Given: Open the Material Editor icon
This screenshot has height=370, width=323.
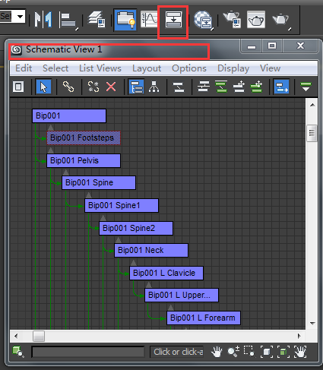Looking at the screenshot, I should tap(204, 20).
